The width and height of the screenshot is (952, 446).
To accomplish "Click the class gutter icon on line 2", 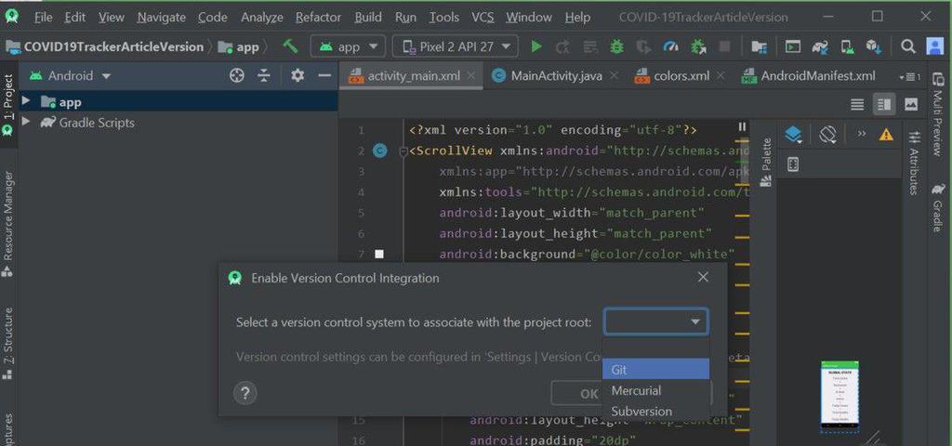I will 379,151.
